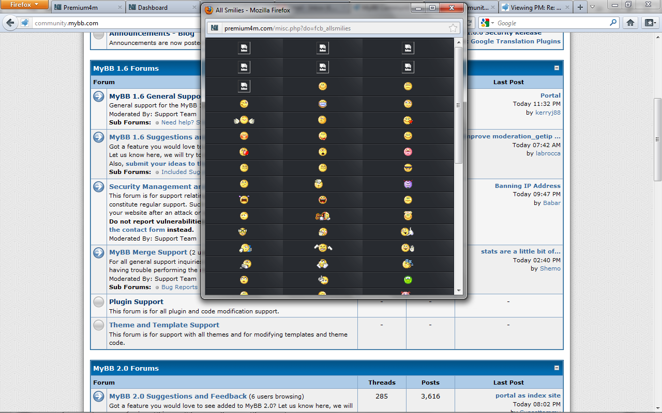
Task: Focus the Google search input field
Action: pyautogui.click(x=552, y=23)
